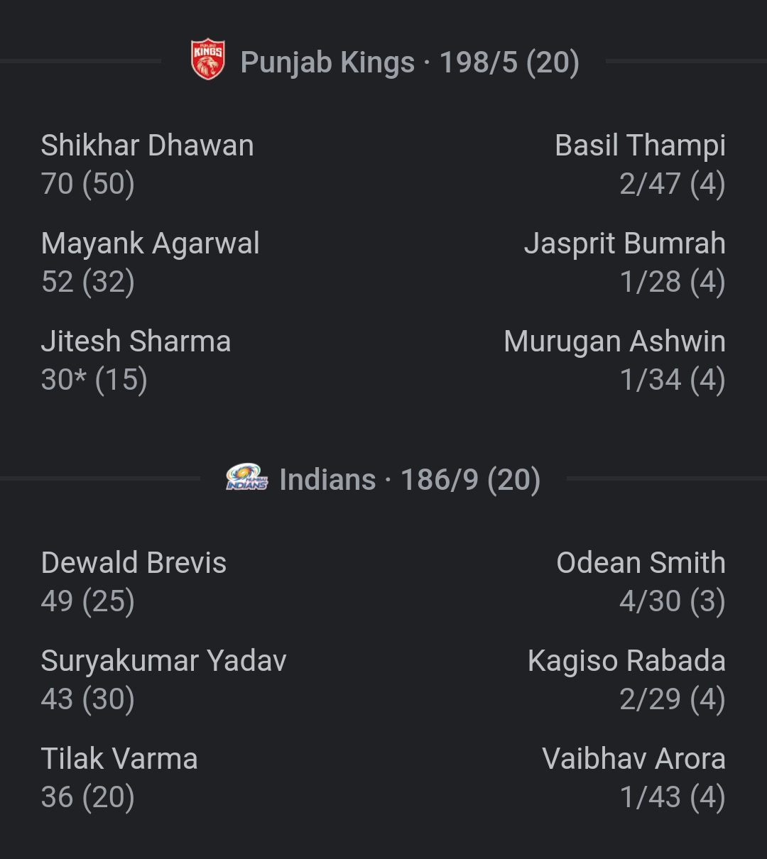The height and width of the screenshot is (859, 767).
Task: Tap on Suryakumar Yadav's name
Action: click(163, 661)
